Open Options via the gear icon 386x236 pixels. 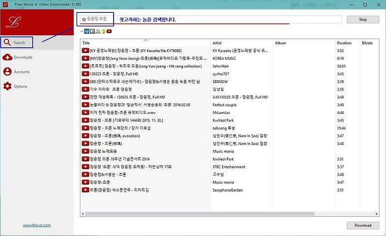8,86
